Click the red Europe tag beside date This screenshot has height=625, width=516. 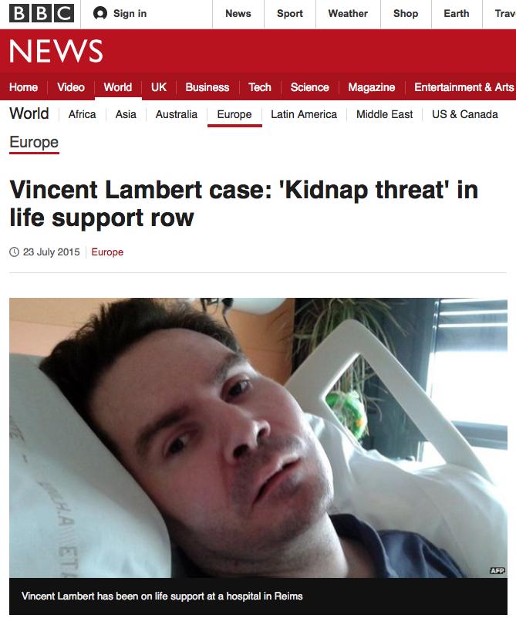pos(107,252)
